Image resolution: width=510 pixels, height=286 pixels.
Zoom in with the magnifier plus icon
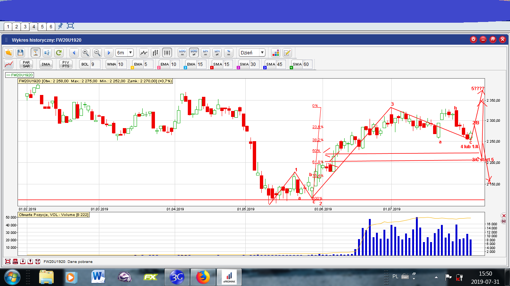point(85,53)
